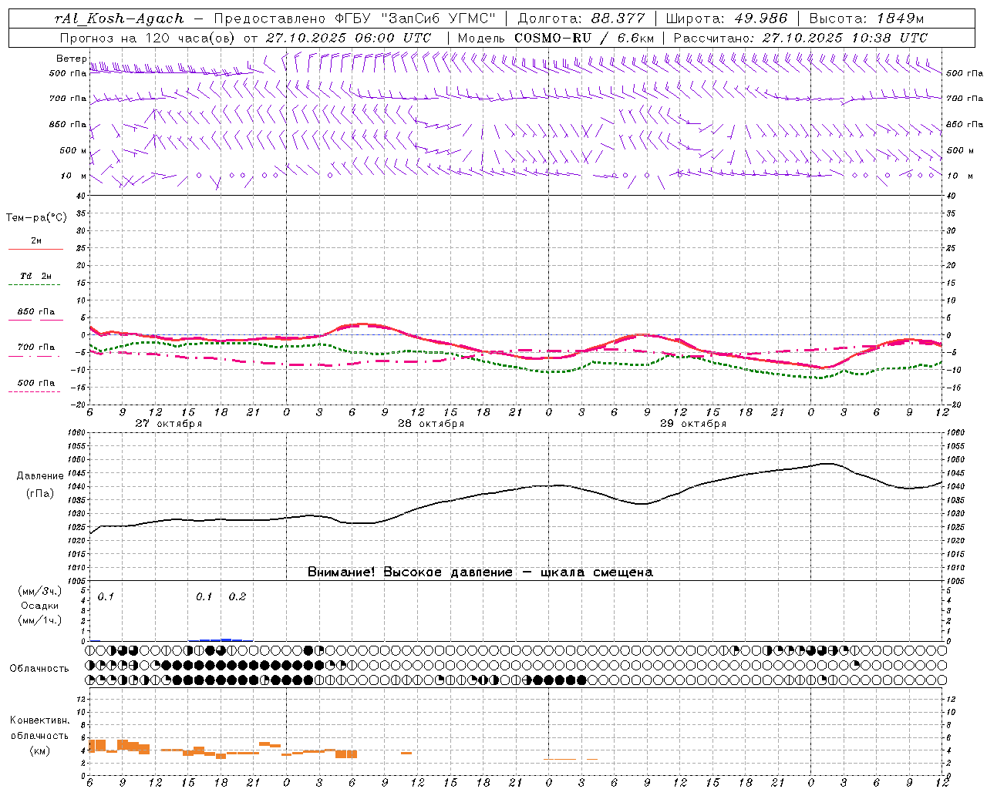Click the 1005 tick on left pressure axis
The image size is (987, 789).
pos(76,581)
